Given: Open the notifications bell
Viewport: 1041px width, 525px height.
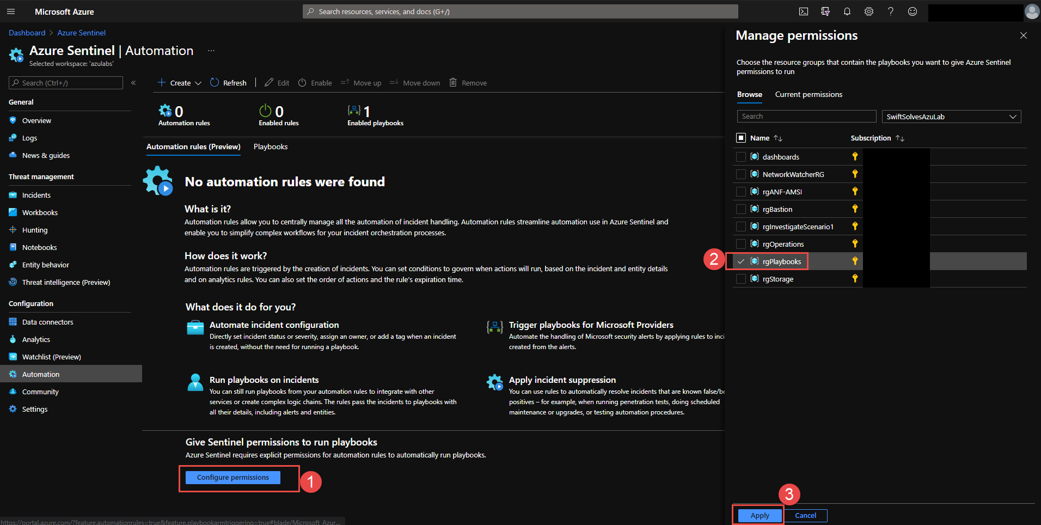Looking at the screenshot, I should 847,11.
